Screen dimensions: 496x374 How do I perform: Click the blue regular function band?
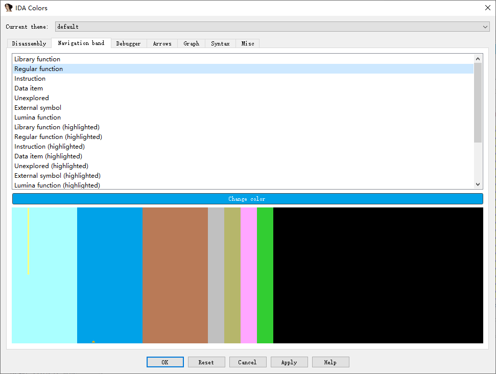(110, 275)
